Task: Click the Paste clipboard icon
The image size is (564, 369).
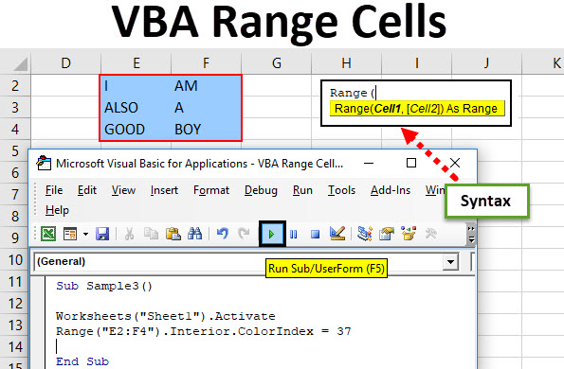Action: 173,234
